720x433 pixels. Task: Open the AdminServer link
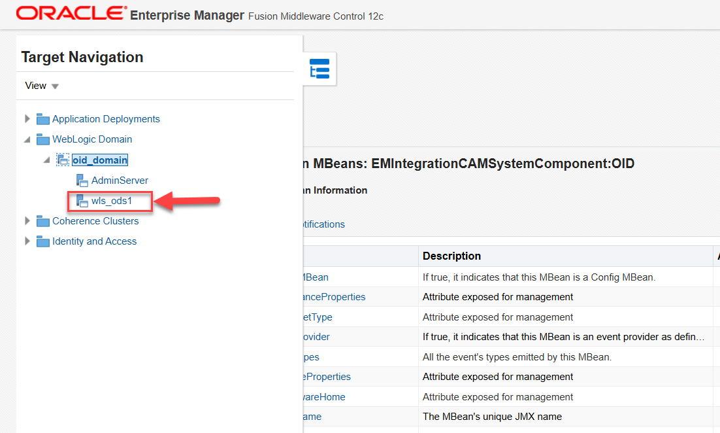tap(120, 181)
